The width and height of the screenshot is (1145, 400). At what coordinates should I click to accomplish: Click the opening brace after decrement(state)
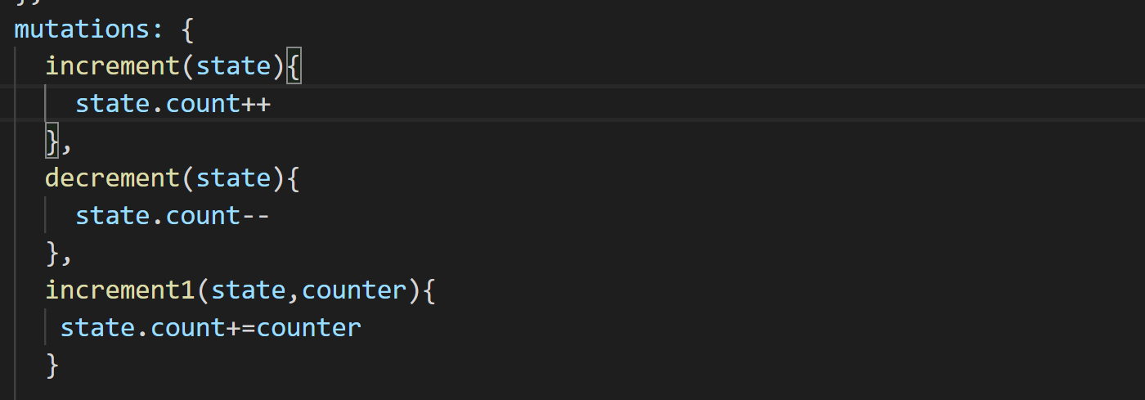294,178
